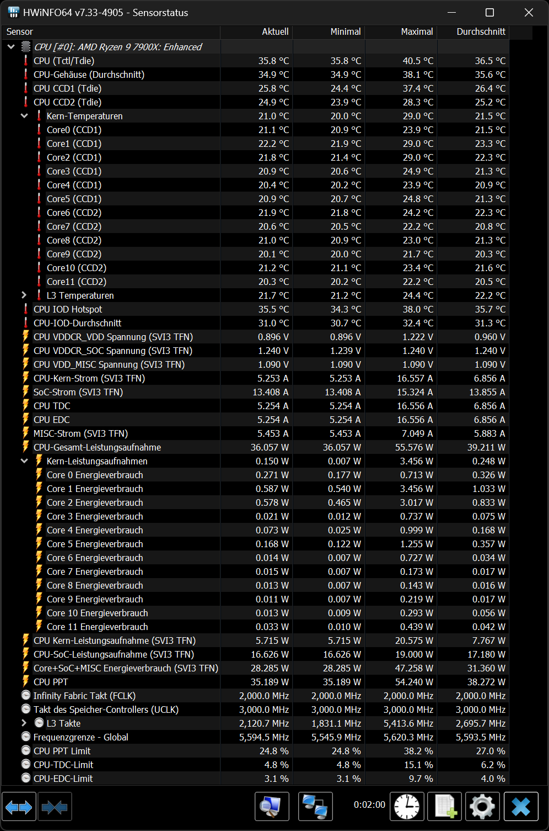Image resolution: width=549 pixels, height=831 pixels.
Task: Select the CPU CCD1 (Tdie) row
Action: 255,88
